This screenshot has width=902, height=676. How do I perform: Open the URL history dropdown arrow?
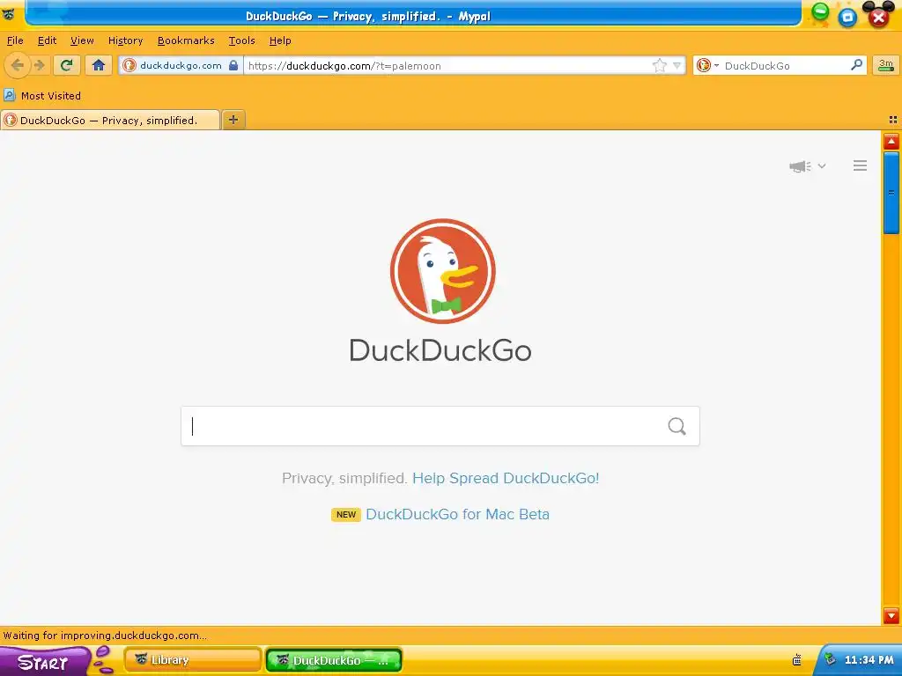[x=676, y=65]
